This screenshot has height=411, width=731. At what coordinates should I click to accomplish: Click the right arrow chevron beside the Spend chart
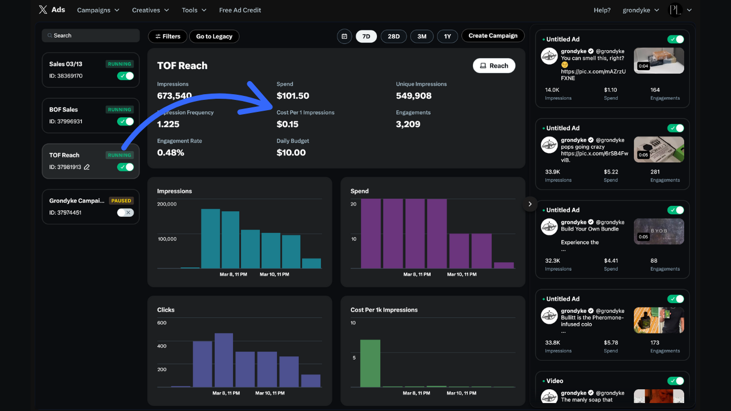530,203
